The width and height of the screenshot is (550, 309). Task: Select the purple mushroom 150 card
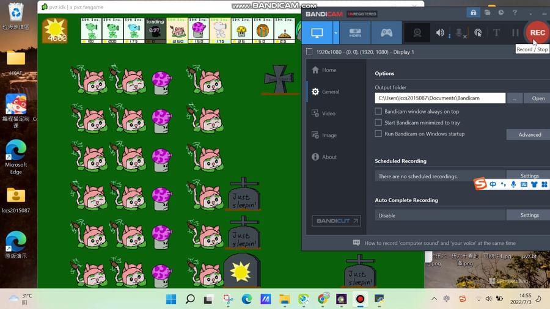click(x=199, y=31)
